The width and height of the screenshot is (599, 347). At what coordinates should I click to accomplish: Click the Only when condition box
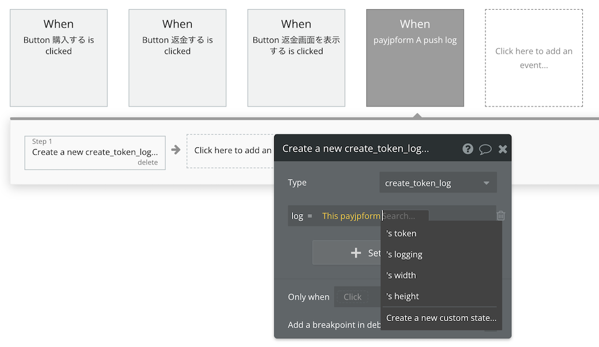coord(357,296)
